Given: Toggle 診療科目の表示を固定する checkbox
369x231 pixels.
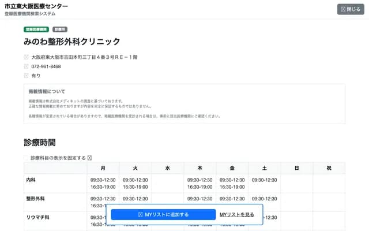Looking at the screenshot, I should coord(26,158).
